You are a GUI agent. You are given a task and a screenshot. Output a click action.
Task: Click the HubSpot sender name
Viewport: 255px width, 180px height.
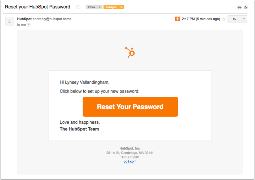[24, 19]
